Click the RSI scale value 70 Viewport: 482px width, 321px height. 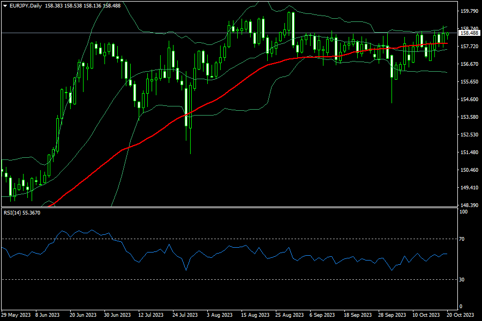pos(462,239)
